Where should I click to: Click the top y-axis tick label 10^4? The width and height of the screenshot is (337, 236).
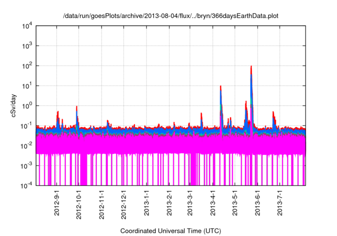[27, 26]
